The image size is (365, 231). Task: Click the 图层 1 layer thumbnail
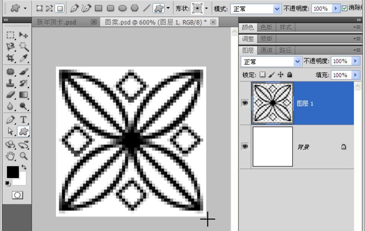point(273,103)
